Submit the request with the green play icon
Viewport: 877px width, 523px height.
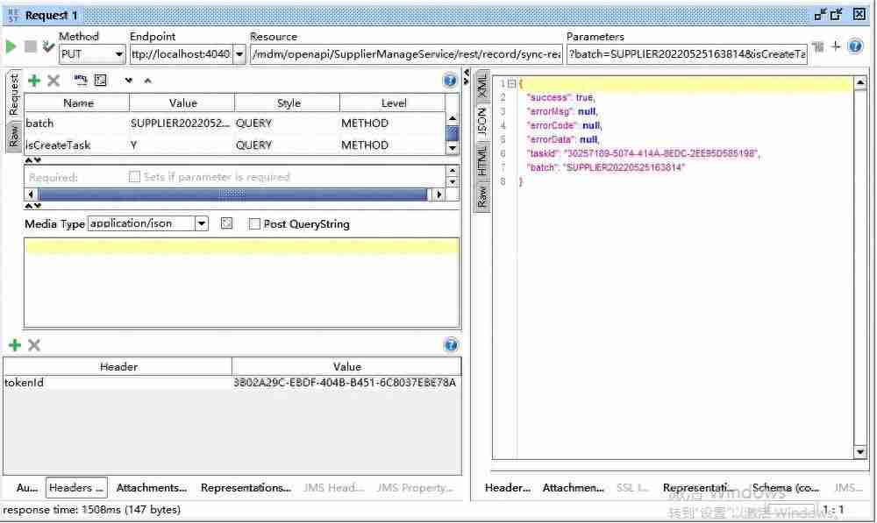tap(11, 46)
